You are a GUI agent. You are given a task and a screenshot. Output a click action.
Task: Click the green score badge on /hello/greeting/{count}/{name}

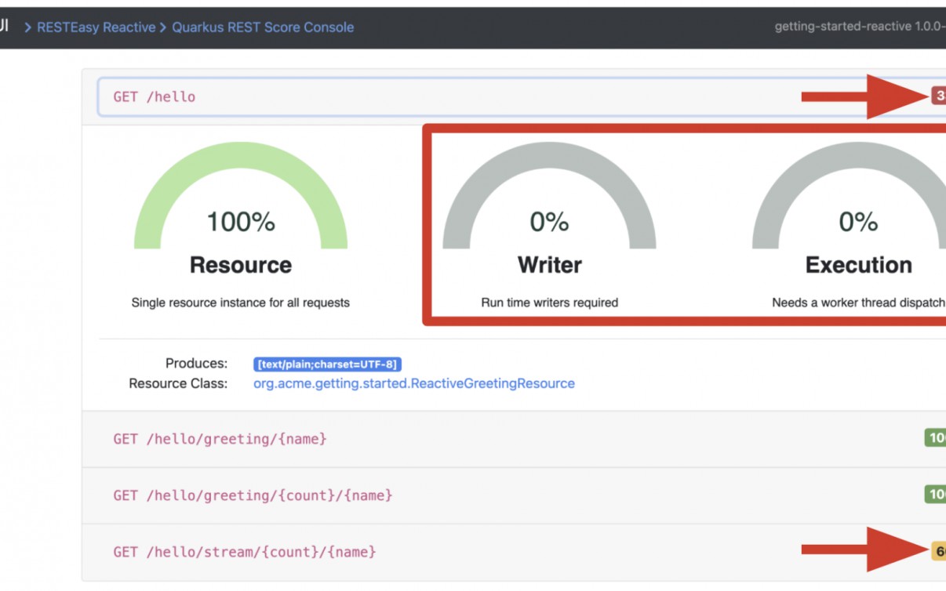[935, 494]
